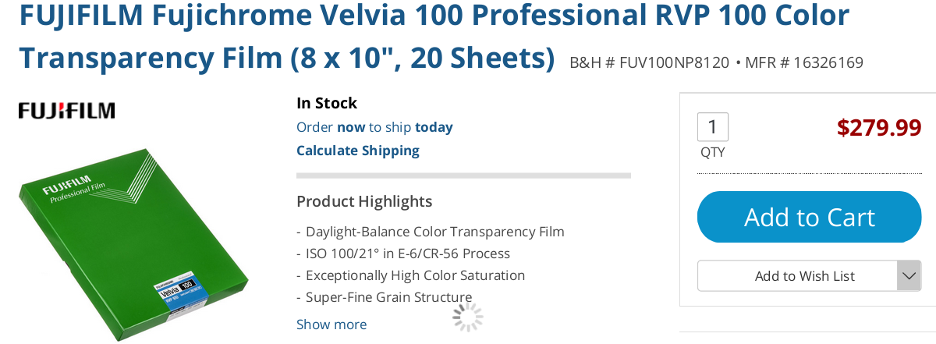The height and width of the screenshot is (344, 936).
Task: Expand highlights with Show more
Action: click(x=331, y=324)
